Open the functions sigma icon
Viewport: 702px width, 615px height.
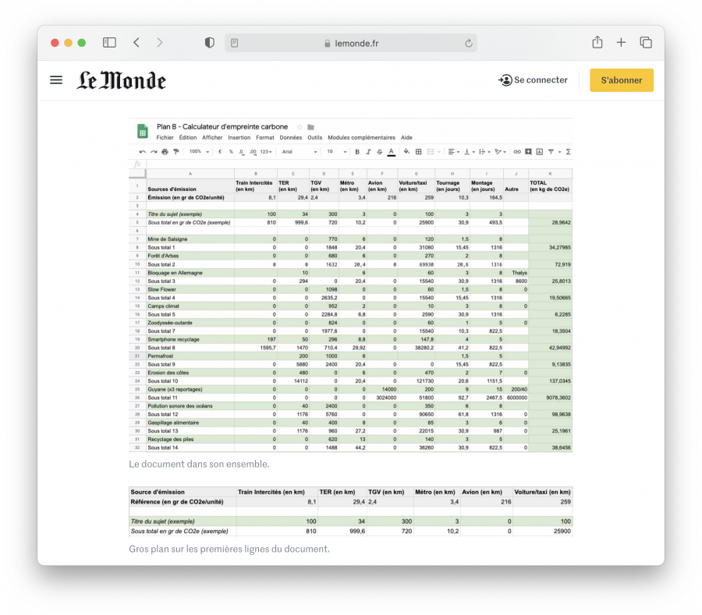[568, 152]
